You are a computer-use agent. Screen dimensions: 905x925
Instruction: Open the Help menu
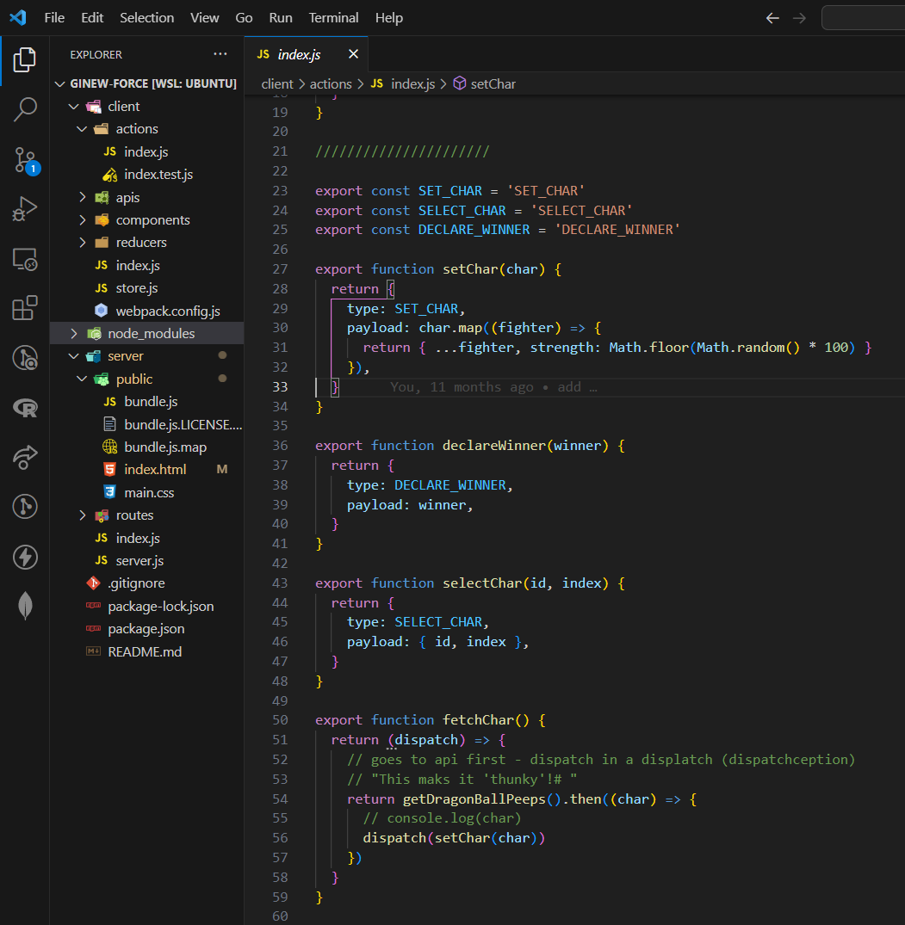389,18
